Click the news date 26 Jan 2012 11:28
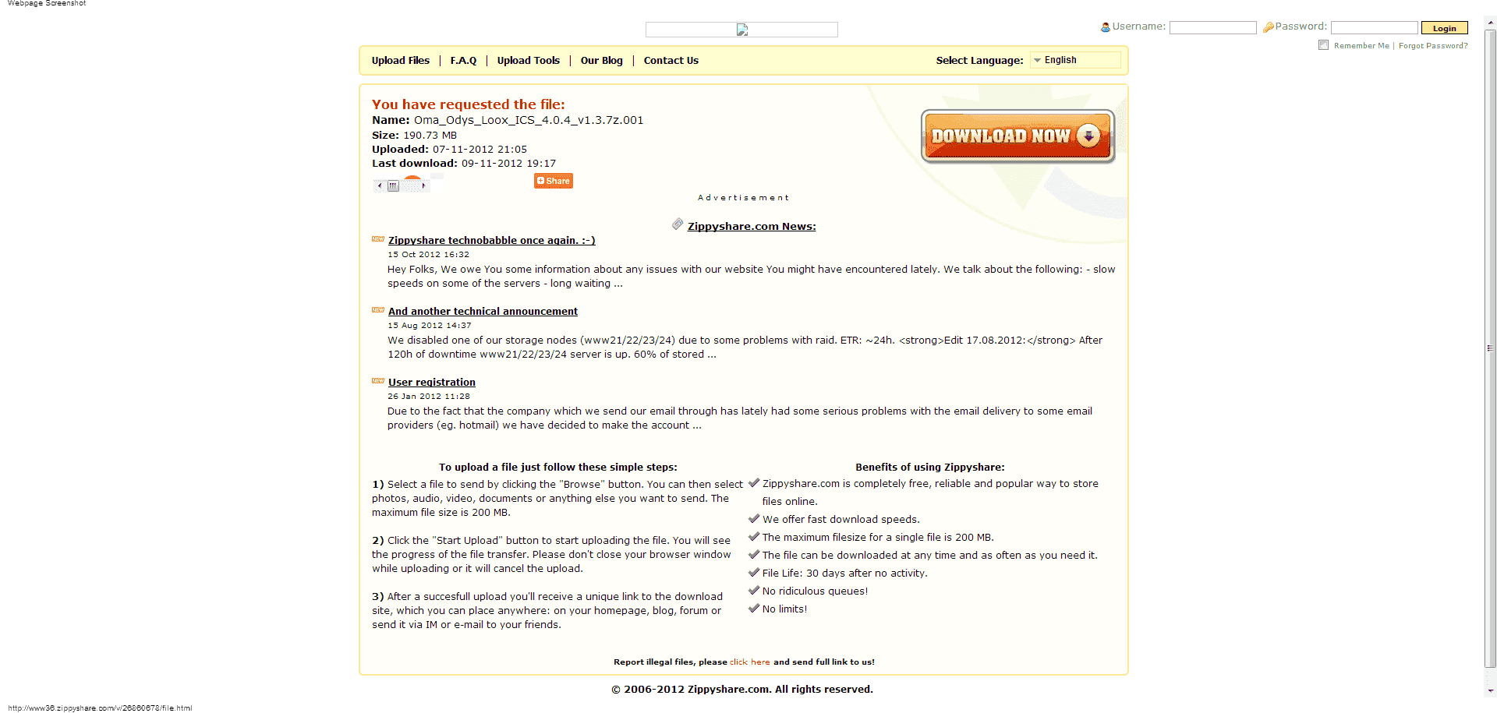The width and height of the screenshot is (1497, 713). (429, 396)
